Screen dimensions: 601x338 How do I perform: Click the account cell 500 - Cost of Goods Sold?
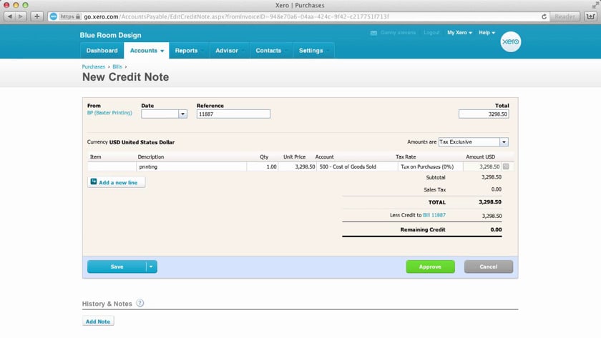[357, 166]
